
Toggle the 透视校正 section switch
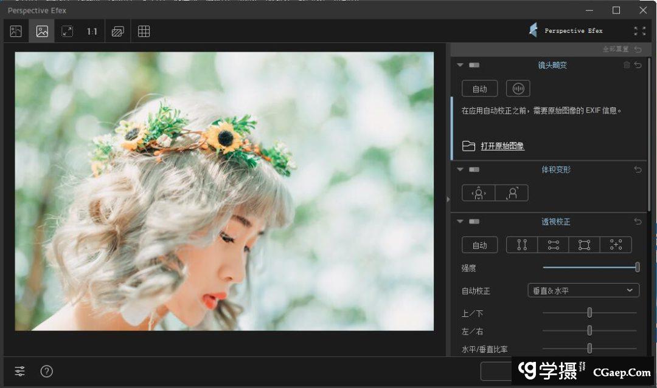474,222
